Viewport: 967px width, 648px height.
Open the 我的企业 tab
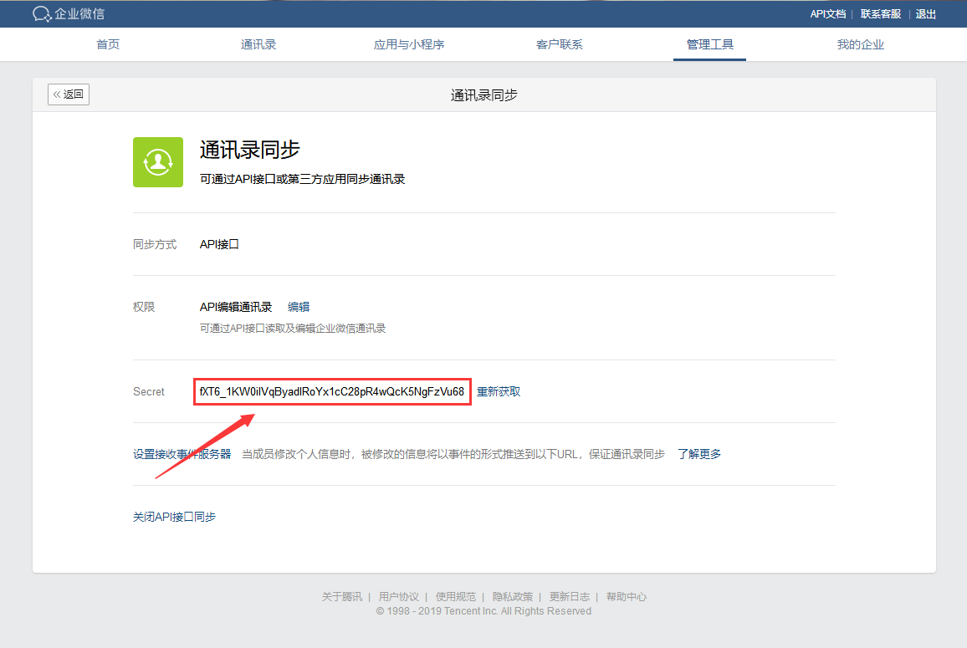click(860, 44)
